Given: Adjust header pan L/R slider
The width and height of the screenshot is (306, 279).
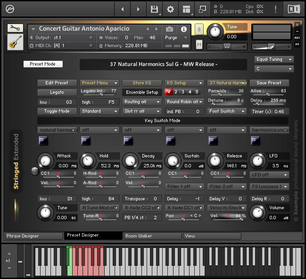Looking at the screenshot, I should coord(227,47).
